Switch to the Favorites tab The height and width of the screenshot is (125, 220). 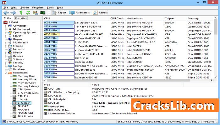(x=21, y=18)
